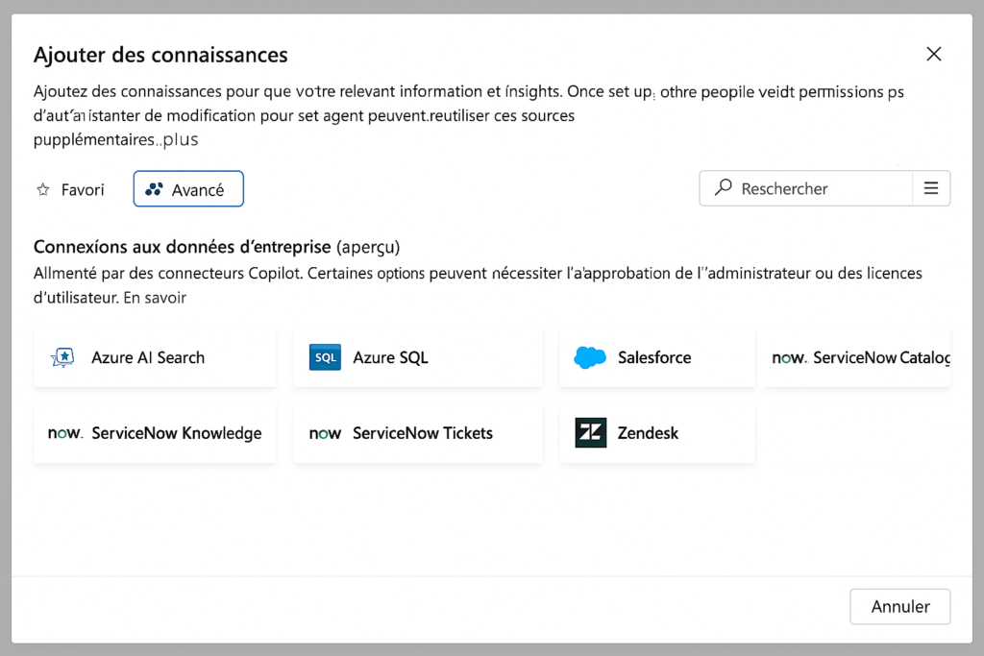Click the Zendesk logo icon
This screenshot has height=656, width=984.
591,433
